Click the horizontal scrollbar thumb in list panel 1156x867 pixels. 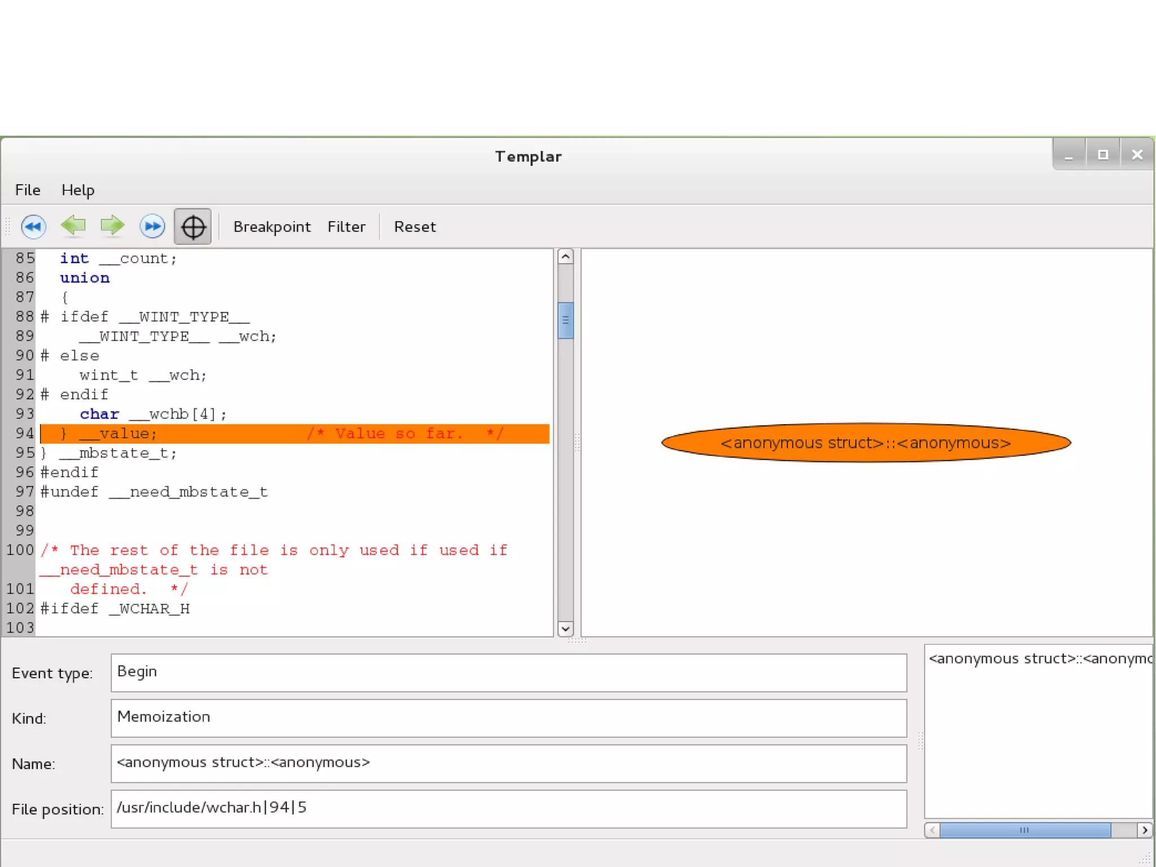coord(1024,830)
